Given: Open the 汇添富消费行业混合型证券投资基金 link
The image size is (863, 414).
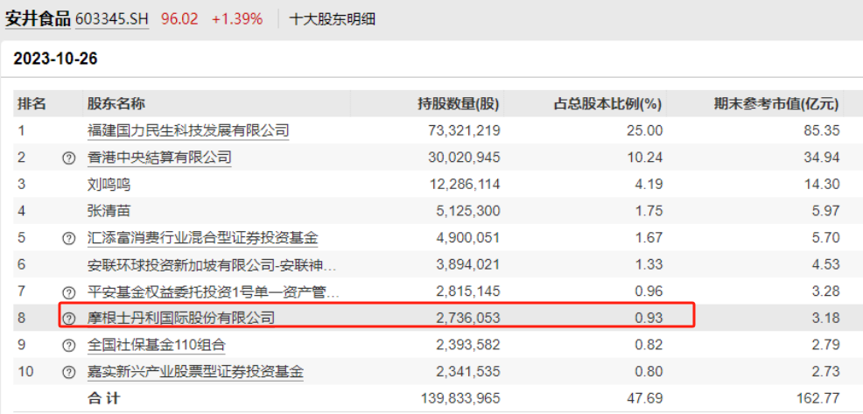Looking at the screenshot, I should click(x=202, y=238).
